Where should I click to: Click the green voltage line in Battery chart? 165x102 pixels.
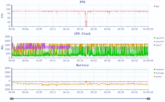[x=80, y=70]
